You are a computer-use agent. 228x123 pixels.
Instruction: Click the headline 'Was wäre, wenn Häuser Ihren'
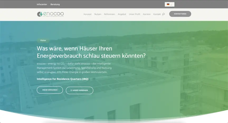pyautogui.click(x=74, y=48)
